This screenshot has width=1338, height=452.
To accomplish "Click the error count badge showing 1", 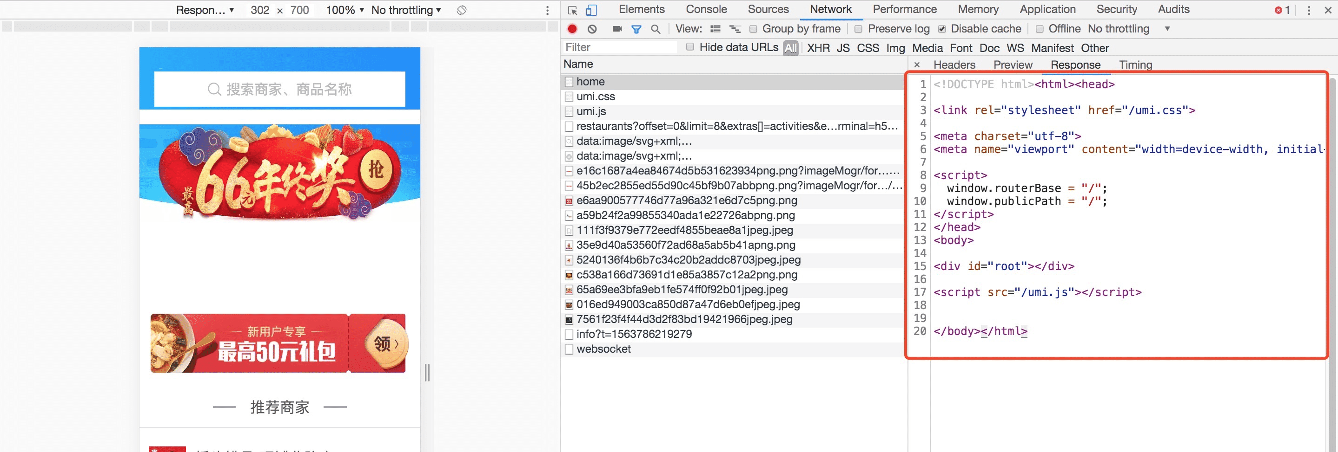I will pyautogui.click(x=1282, y=9).
